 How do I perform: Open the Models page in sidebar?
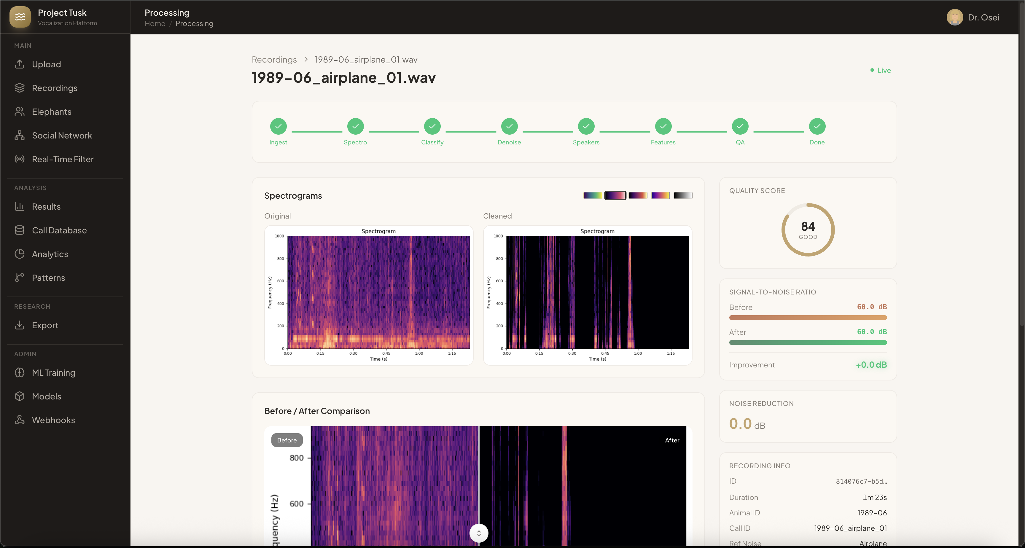coord(47,396)
